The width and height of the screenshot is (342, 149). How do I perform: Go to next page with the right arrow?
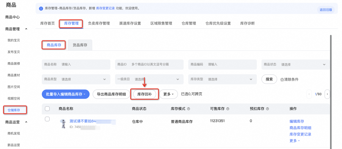click(x=327, y=94)
